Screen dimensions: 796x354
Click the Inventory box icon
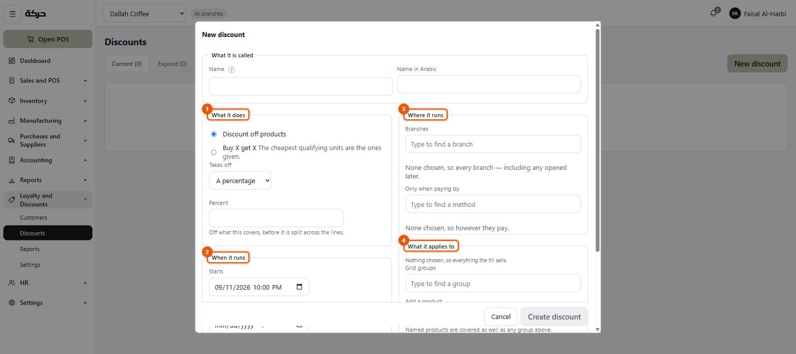pos(12,101)
